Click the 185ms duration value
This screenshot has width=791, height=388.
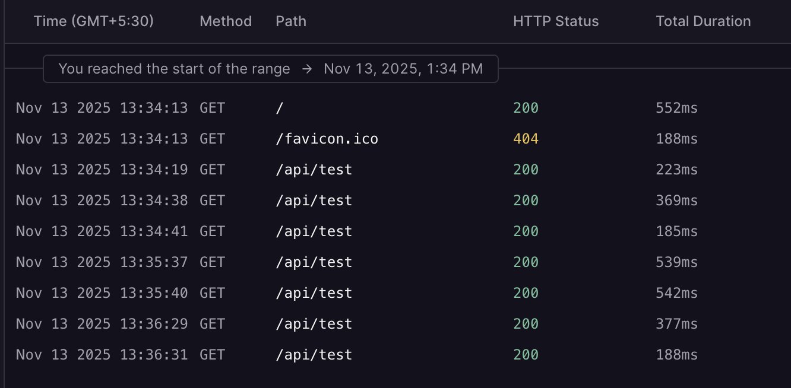pyautogui.click(x=676, y=231)
